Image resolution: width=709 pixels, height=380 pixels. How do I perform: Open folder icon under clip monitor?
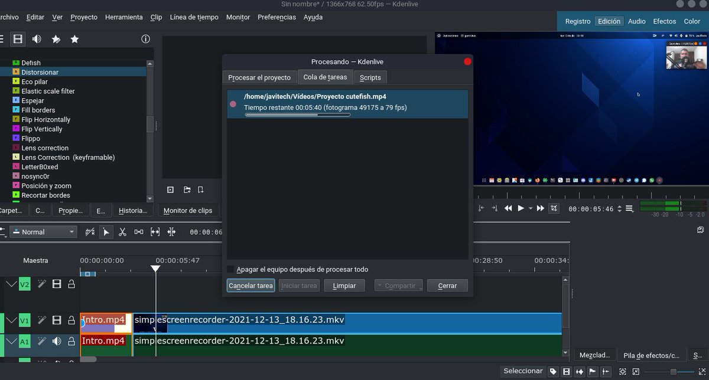pos(187,189)
